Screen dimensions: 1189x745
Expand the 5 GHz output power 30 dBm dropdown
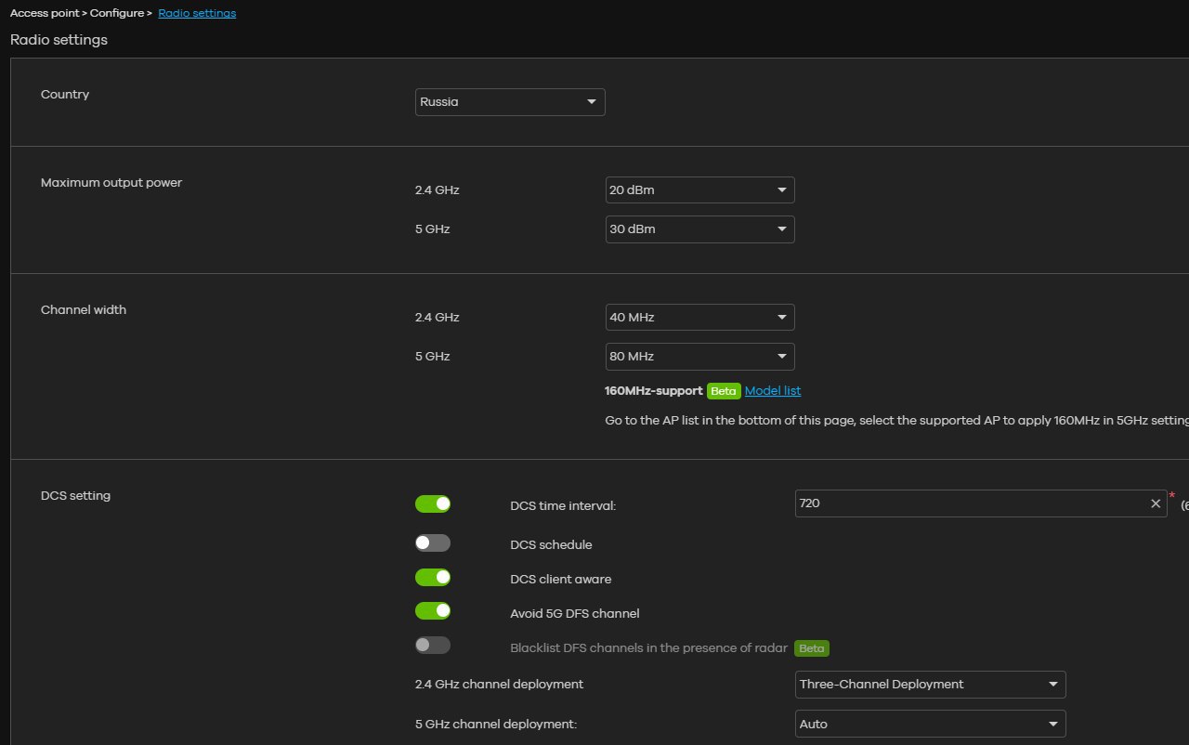[699, 229]
